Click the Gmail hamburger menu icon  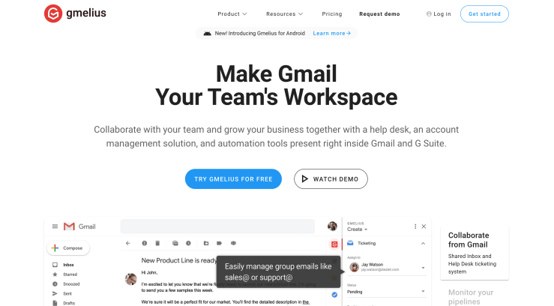pyautogui.click(x=55, y=226)
